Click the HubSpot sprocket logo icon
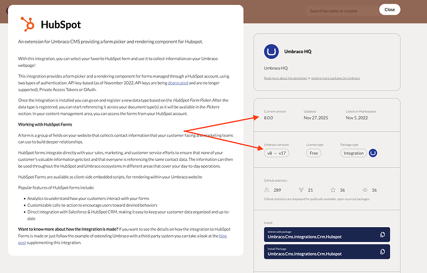Image resolution: width=427 pixels, height=273 pixels. (28, 24)
